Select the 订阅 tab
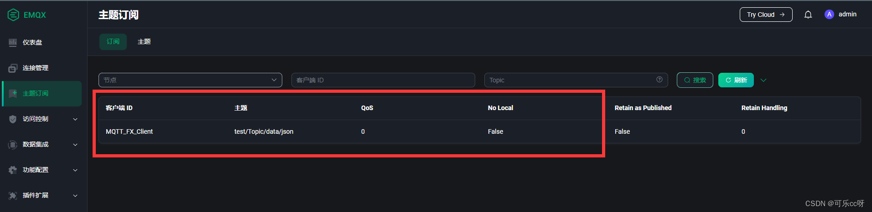 tap(113, 42)
